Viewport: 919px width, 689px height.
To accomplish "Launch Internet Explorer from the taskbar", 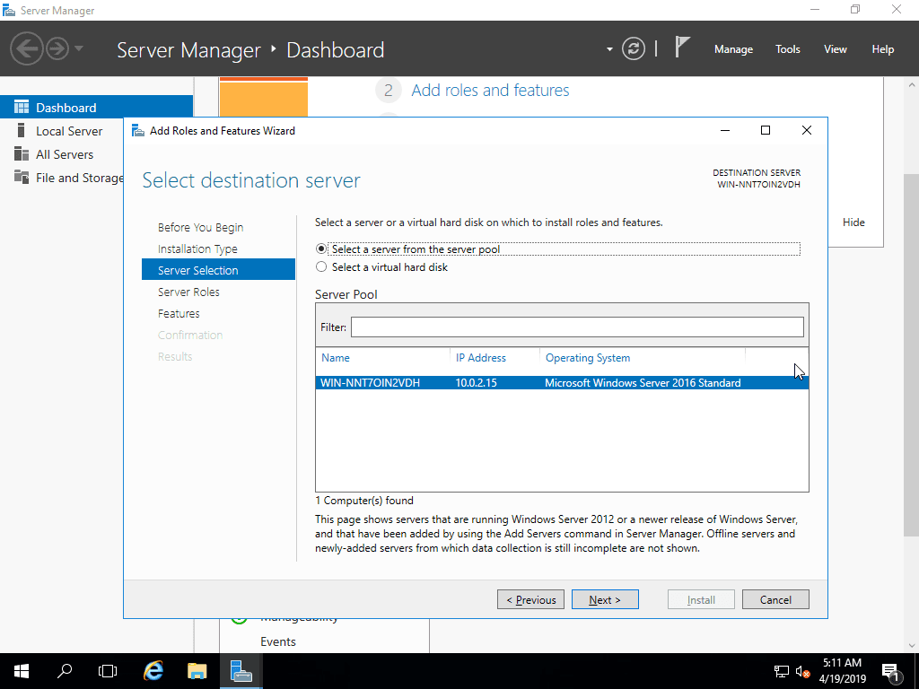I will click(153, 671).
